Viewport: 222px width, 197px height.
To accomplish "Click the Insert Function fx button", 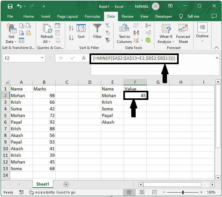I will (x=84, y=58).
